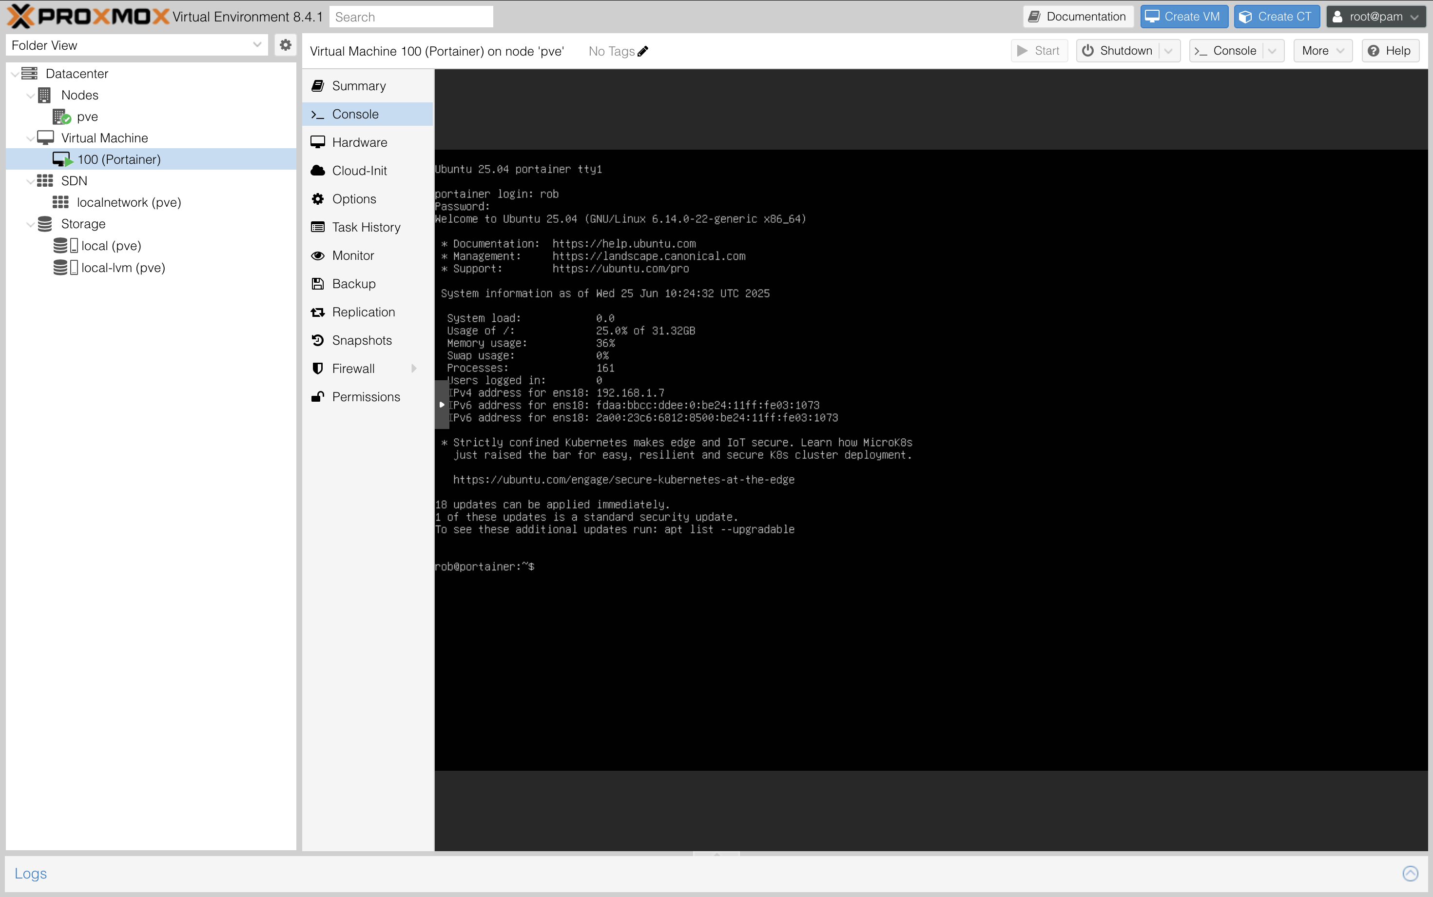Open the Task History tab
Viewport: 1433px width, 897px height.
click(366, 227)
